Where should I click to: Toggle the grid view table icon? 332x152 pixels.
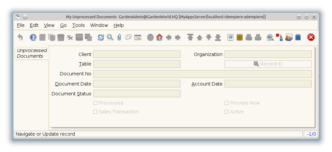(138, 38)
